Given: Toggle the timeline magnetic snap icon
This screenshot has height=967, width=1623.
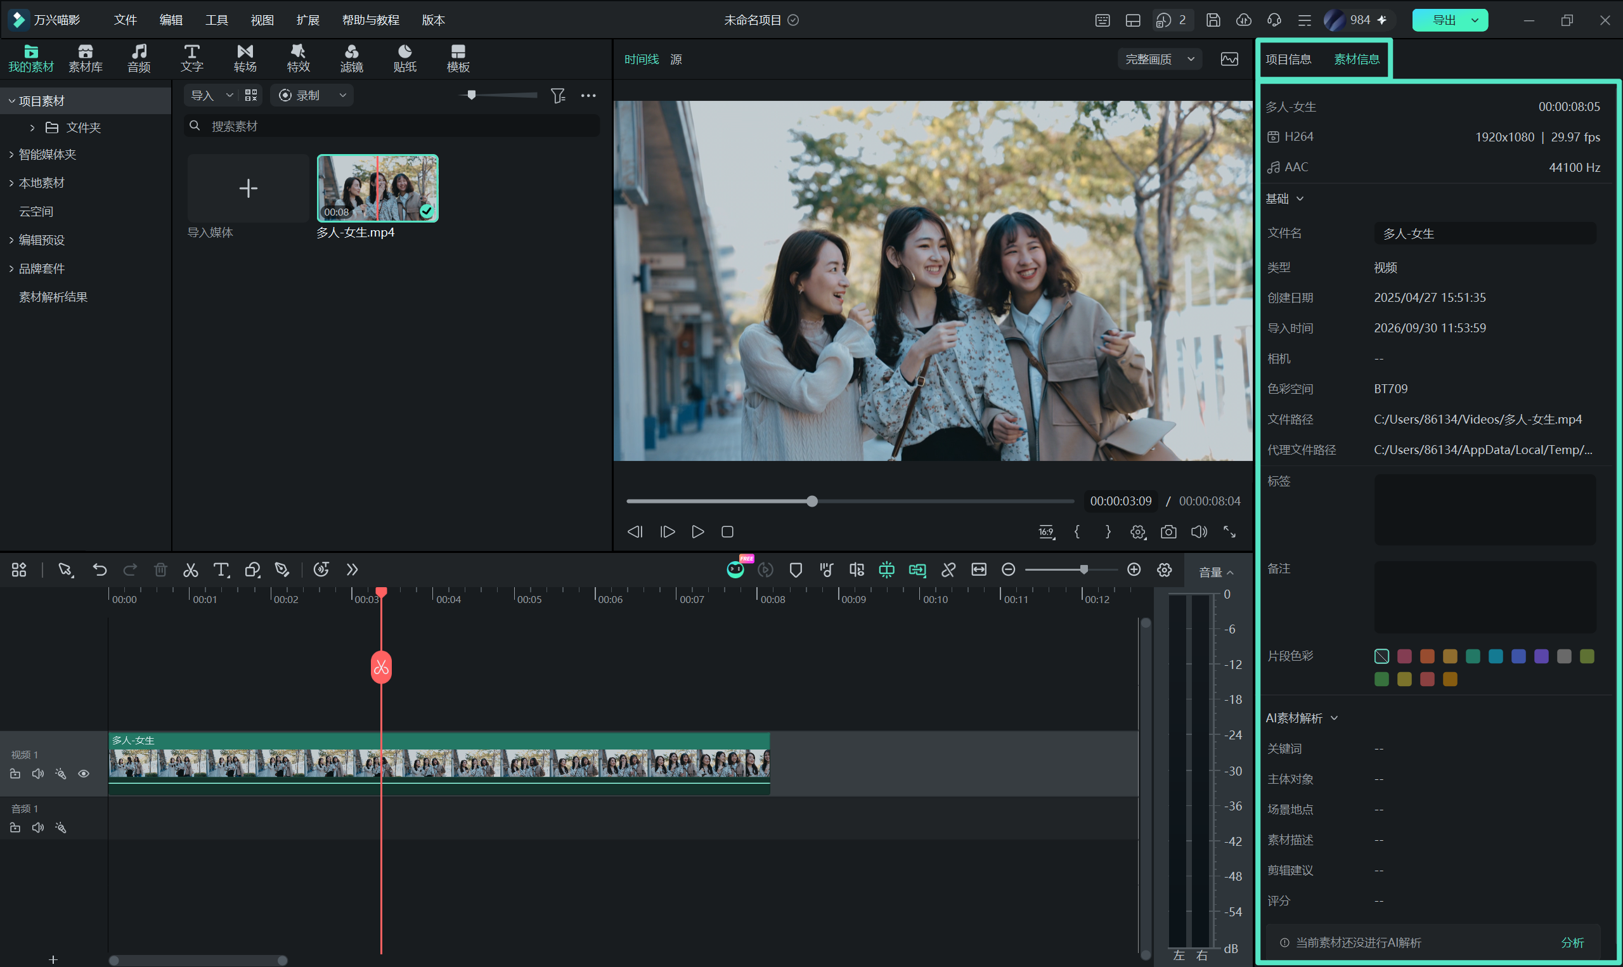Looking at the screenshot, I should coord(886,570).
